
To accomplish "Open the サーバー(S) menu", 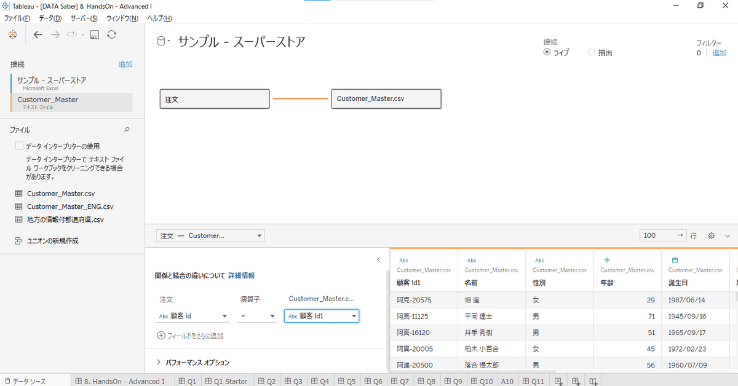I will point(84,18).
